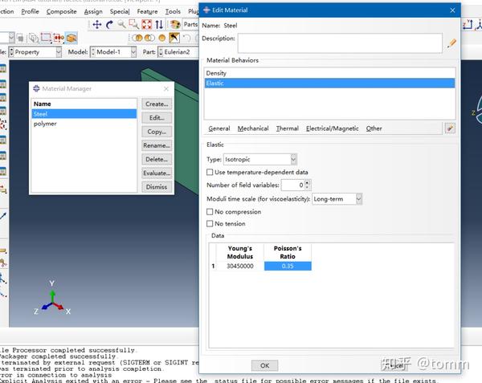Open the Part Eulerian2 dropdown
This screenshot has height=383, width=482.
tap(178, 52)
